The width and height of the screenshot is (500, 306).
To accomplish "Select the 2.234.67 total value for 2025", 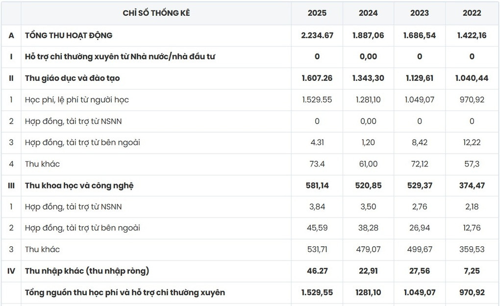I will click(x=317, y=35).
